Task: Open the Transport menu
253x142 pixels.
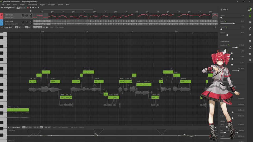Action: click(52, 5)
